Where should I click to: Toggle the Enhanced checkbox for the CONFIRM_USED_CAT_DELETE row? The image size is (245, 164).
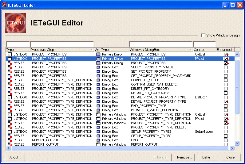pos(226,84)
